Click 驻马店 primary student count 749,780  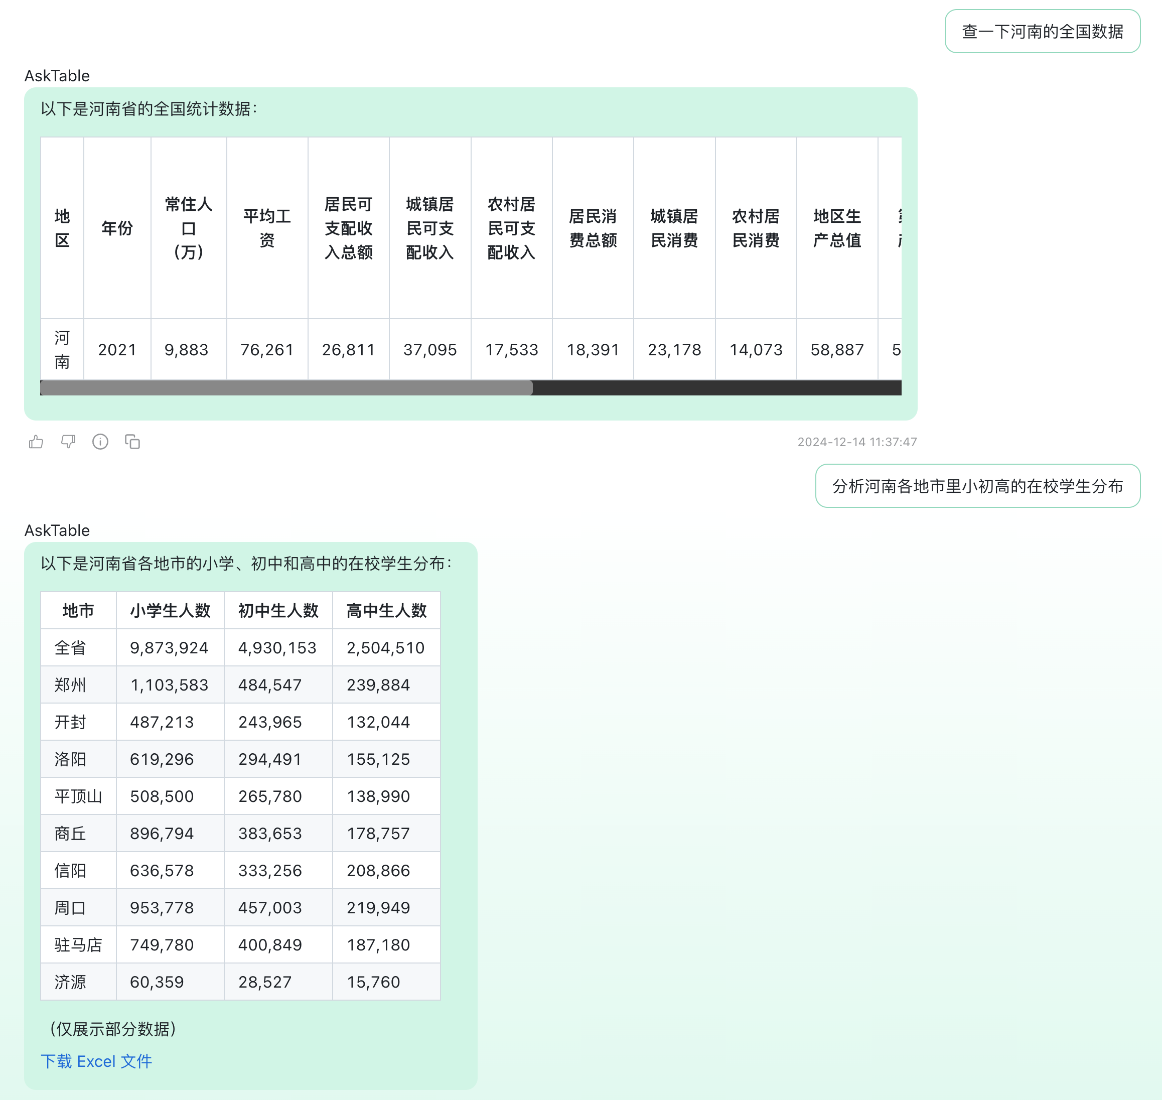click(162, 944)
